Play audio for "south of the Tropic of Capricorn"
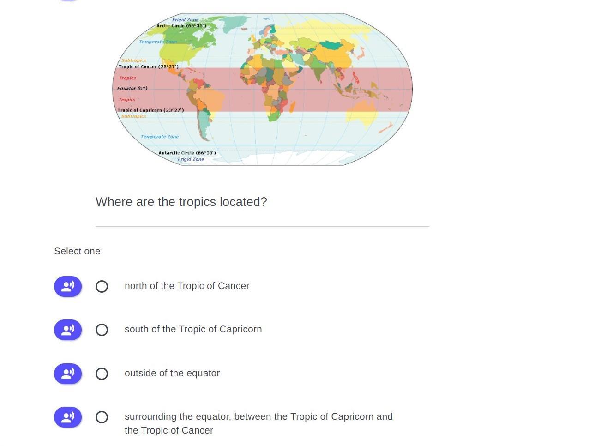Image resolution: width=607 pixels, height=446 pixels. click(x=68, y=330)
